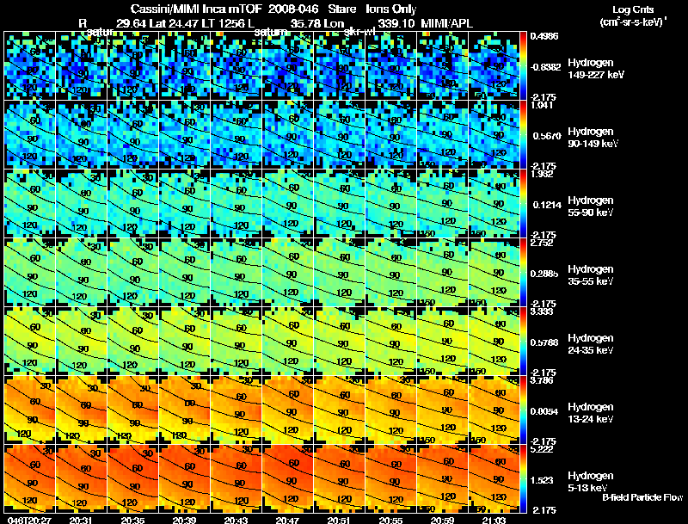Click the 20:55 time axis label
The image size is (688, 524).
[x=390, y=520]
